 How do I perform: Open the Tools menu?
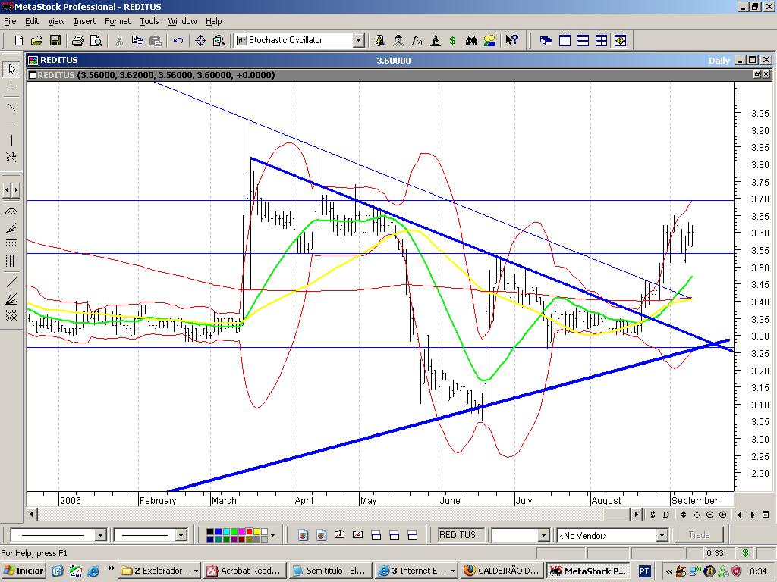click(149, 21)
